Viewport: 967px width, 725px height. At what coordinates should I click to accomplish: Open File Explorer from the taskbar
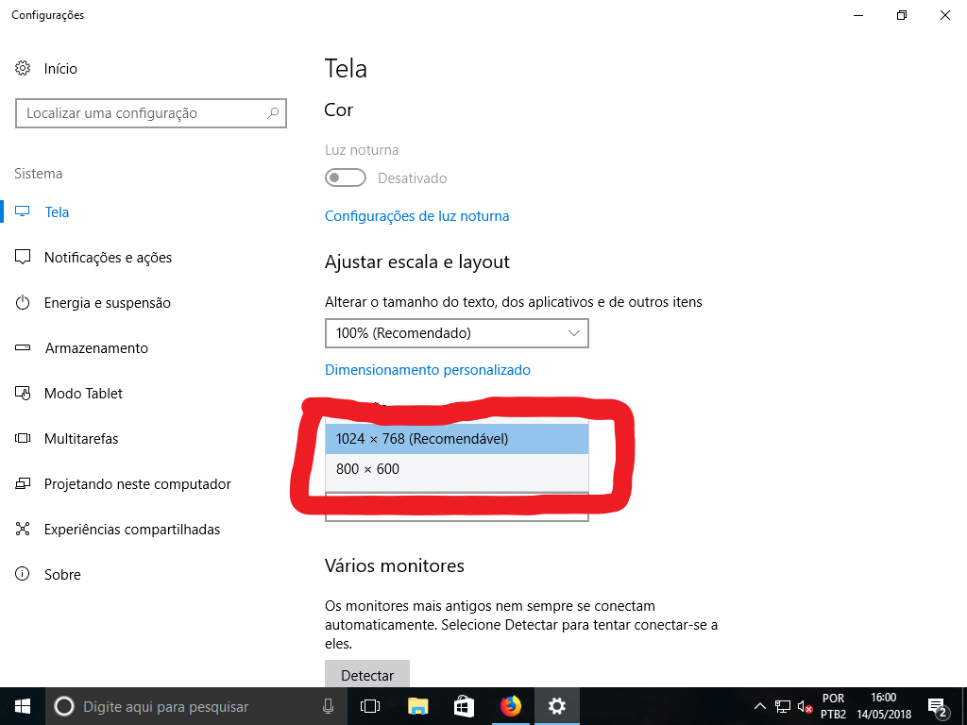click(417, 706)
